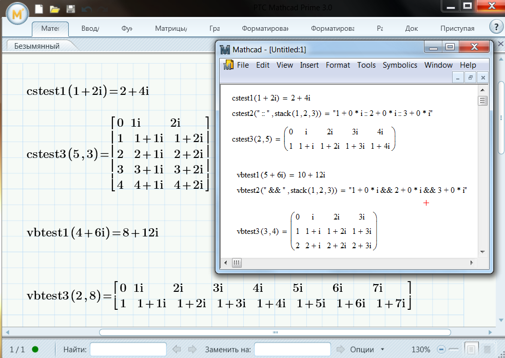Click the Mathcad document icon beside File
505x358 pixels.
tap(228, 65)
